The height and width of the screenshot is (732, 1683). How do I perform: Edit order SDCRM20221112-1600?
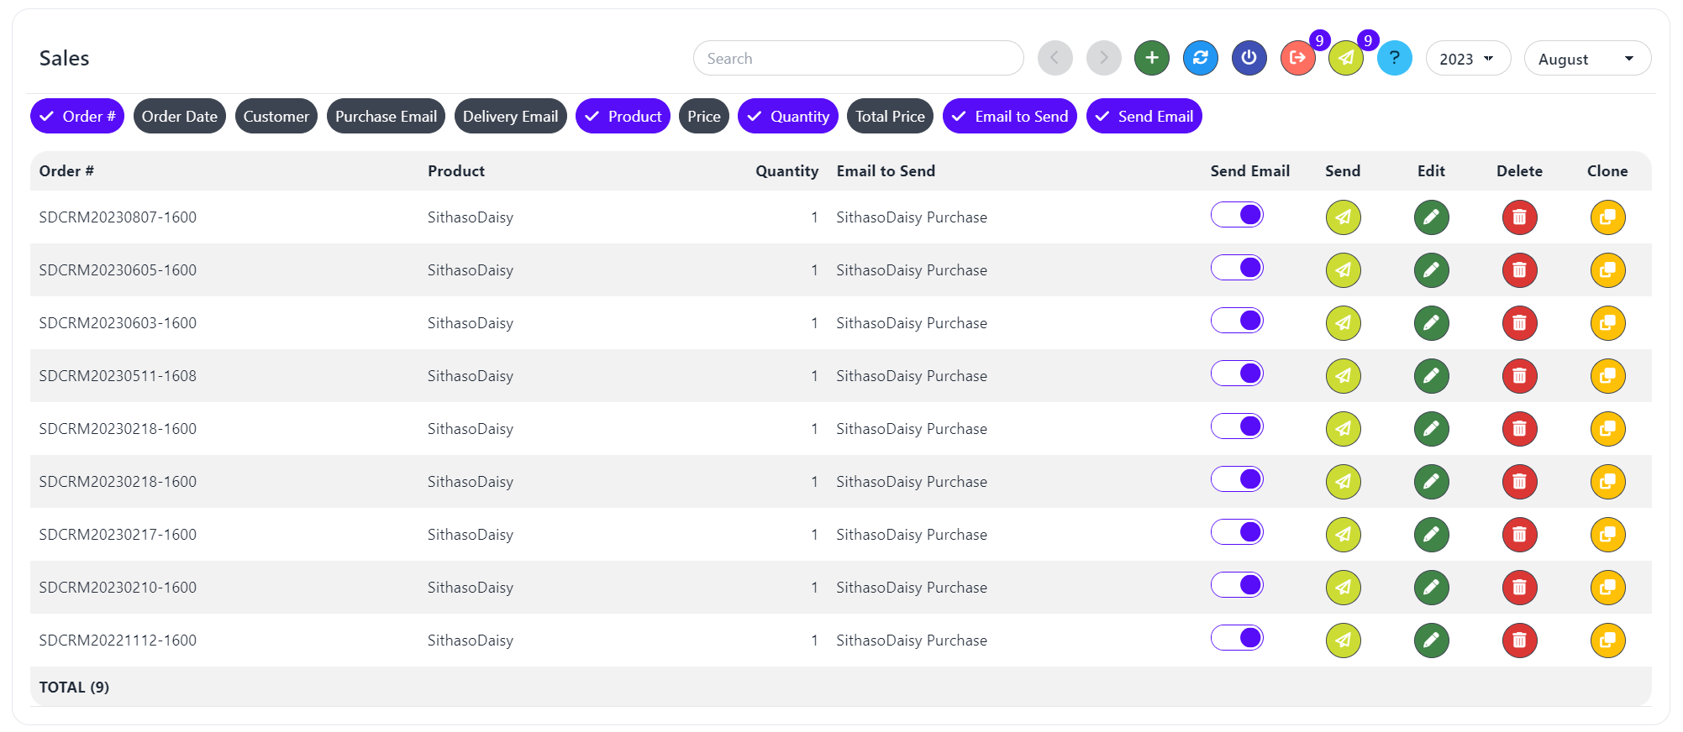point(1432,640)
